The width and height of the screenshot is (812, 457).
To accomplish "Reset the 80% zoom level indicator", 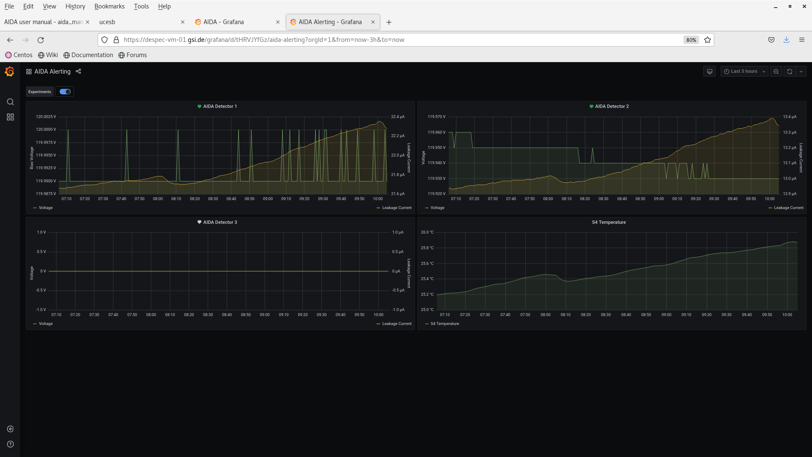I will click(691, 40).
